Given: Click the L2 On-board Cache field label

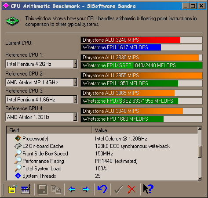Looking at the screenshot, I should pyautogui.click(x=43, y=146).
